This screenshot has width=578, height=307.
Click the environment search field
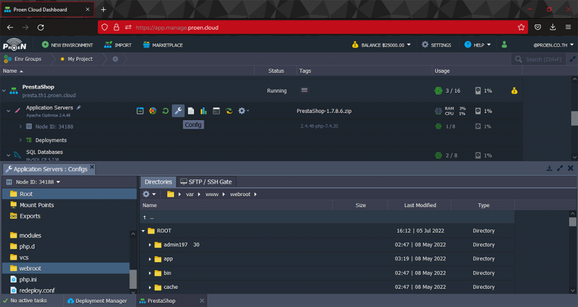click(x=540, y=59)
